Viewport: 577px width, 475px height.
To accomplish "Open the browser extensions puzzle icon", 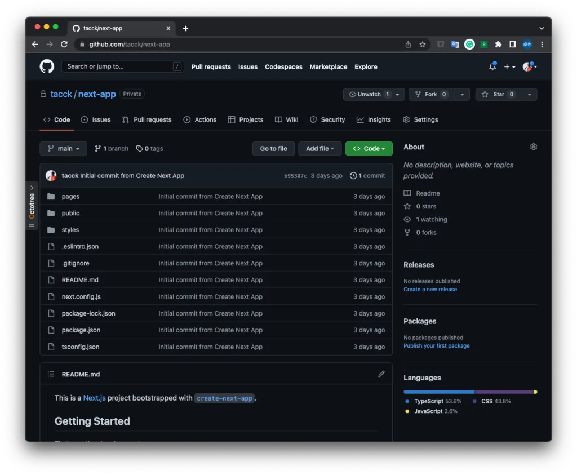I will point(498,45).
